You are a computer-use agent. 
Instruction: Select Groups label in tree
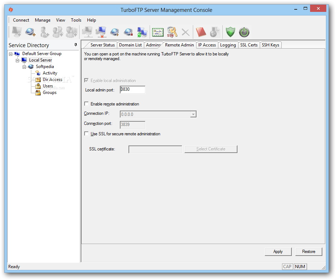(50, 92)
